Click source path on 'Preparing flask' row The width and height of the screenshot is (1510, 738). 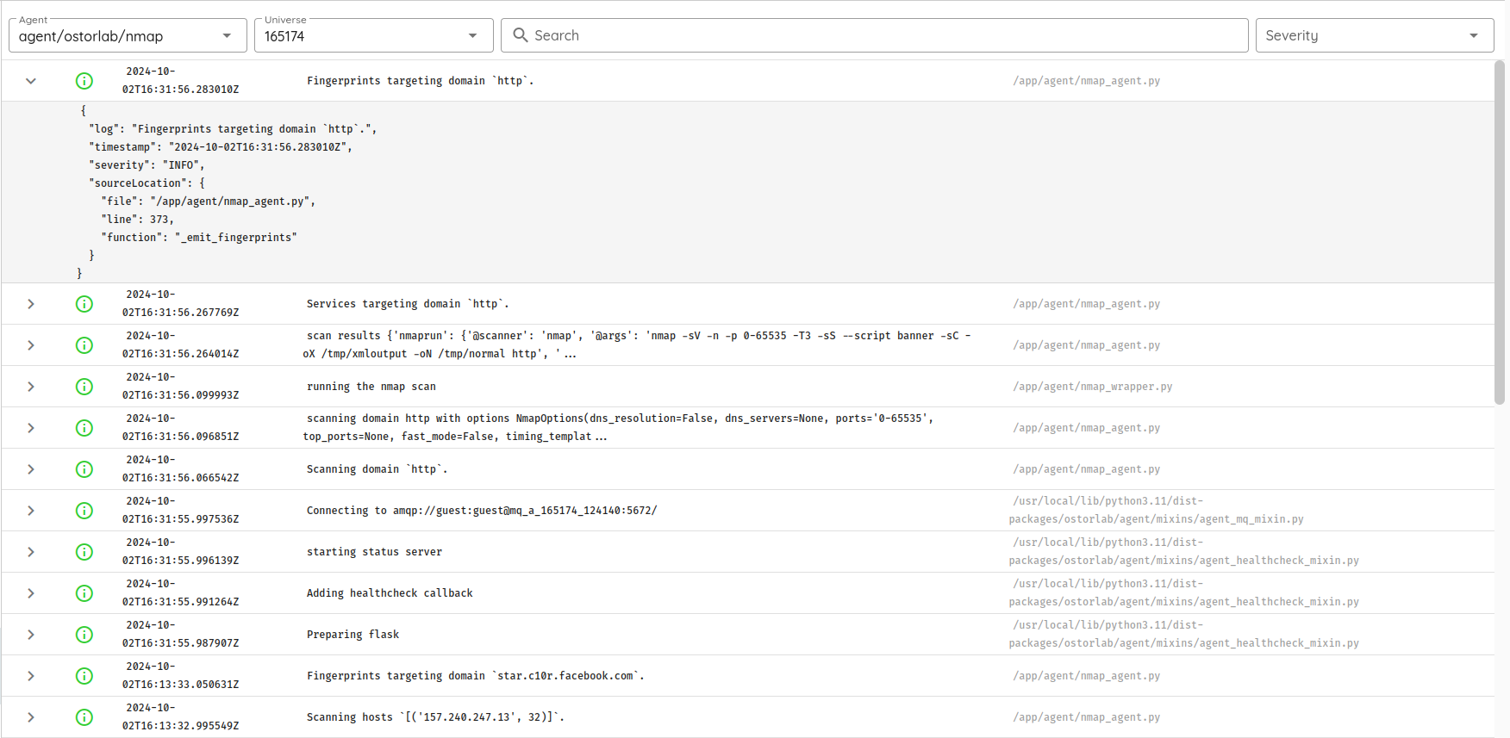1183,635
